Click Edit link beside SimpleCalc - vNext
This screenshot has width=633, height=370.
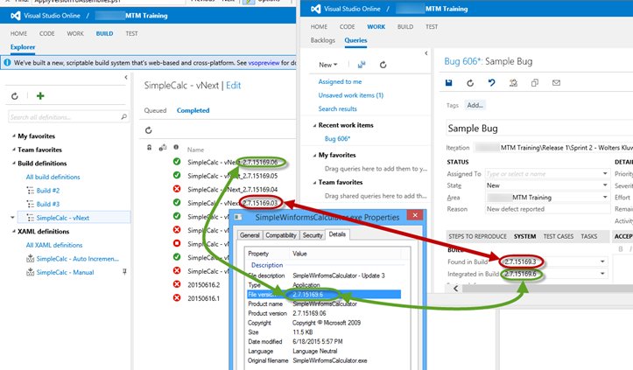pos(234,86)
